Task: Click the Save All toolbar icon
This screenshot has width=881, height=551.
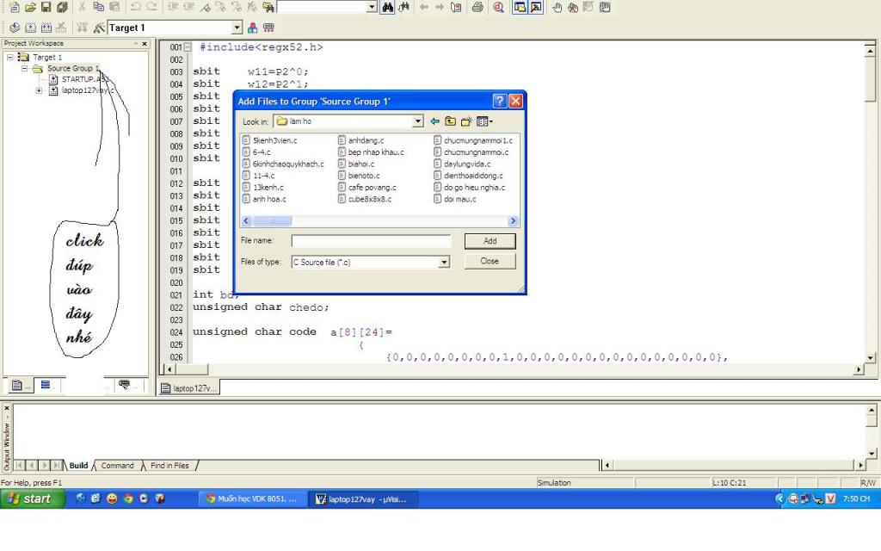Action: click(x=62, y=7)
